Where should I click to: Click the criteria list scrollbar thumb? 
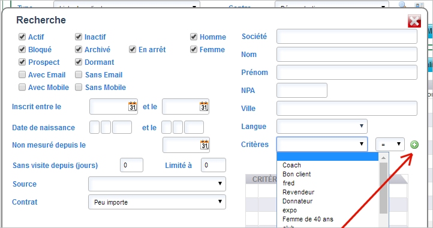tap(383, 188)
